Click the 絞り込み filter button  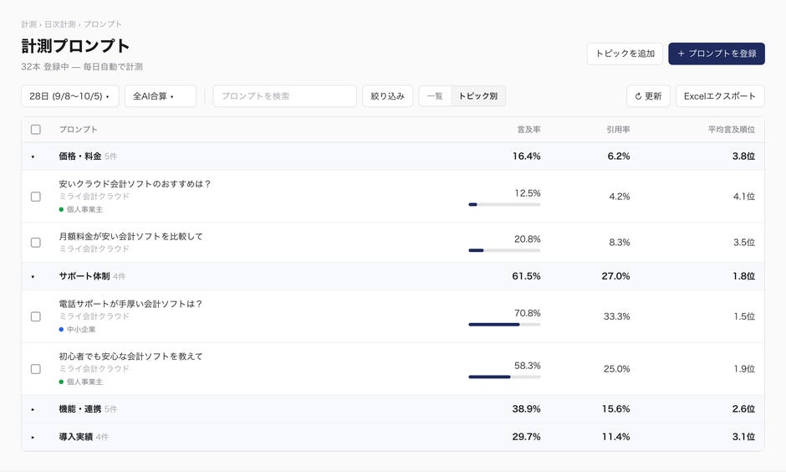pyautogui.click(x=387, y=95)
